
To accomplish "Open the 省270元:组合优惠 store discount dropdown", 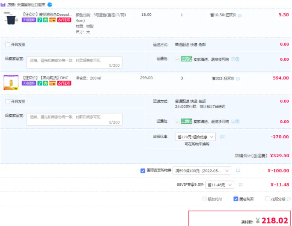I will tap(196, 137).
